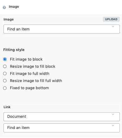Screen dimensions: 122x138
Task: Choose the Fixed to page bottom option
Action: tap(5, 88)
